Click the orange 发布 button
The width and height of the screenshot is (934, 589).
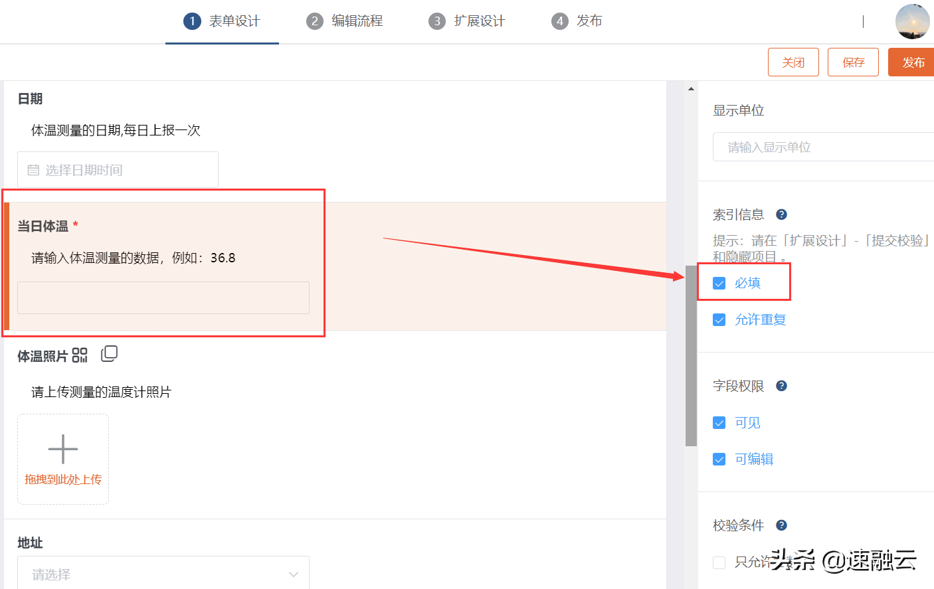911,62
